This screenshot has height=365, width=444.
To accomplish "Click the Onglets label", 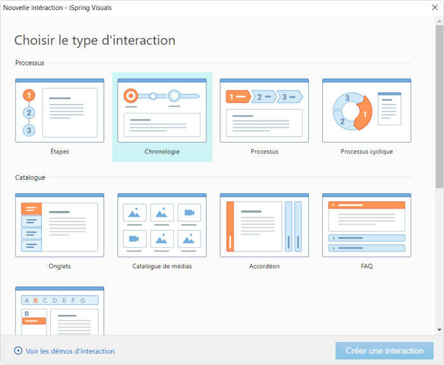I will 60,266.
